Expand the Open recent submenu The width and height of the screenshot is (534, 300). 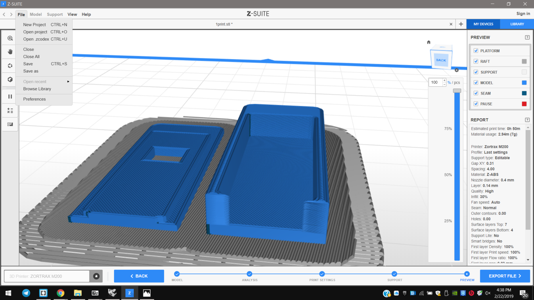tap(44, 82)
